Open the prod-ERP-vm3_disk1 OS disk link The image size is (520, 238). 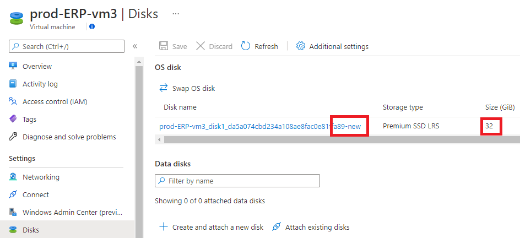(260, 126)
